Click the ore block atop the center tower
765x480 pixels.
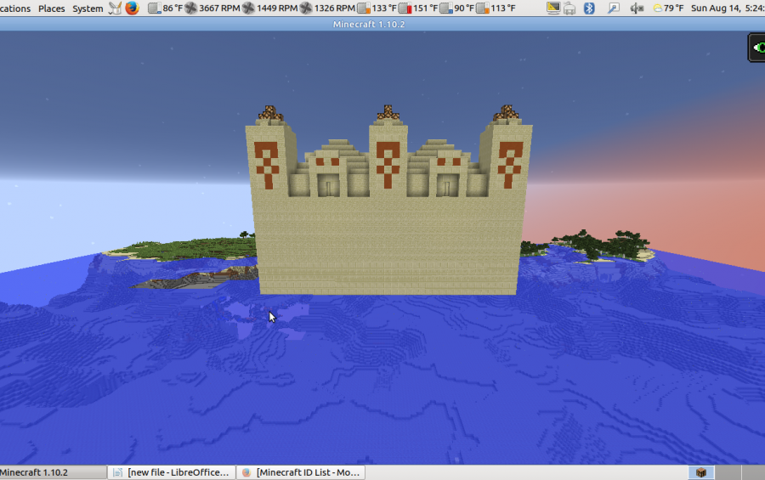pos(388,113)
